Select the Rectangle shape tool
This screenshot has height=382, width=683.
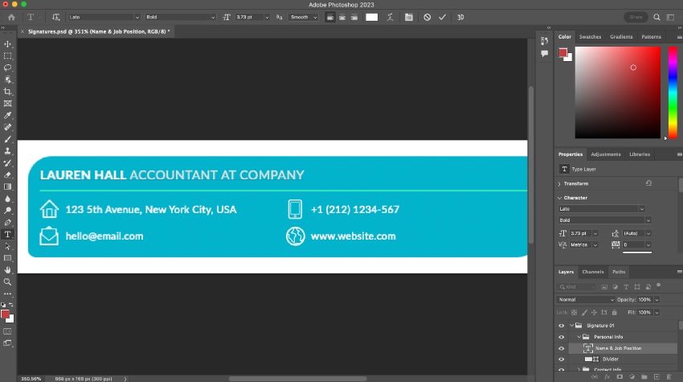pyautogui.click(x=7, y=258)
